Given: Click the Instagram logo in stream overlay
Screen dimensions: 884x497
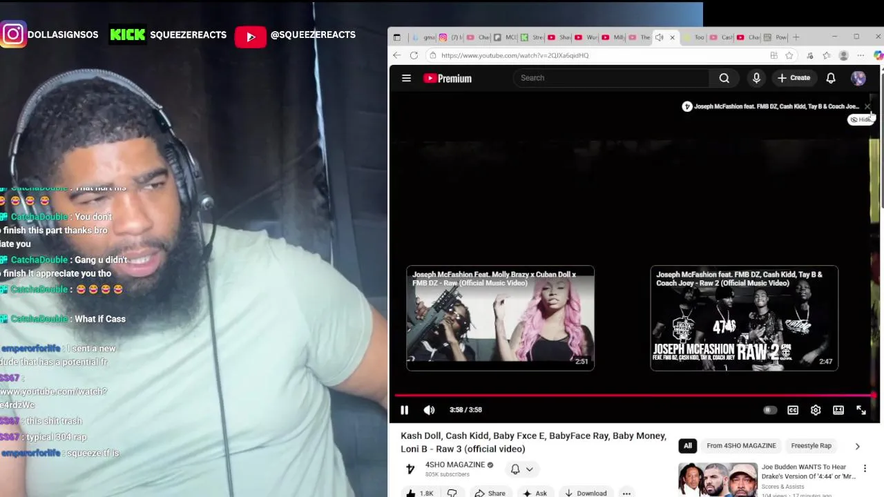Looking at the screenshot, I should (13, 35).
